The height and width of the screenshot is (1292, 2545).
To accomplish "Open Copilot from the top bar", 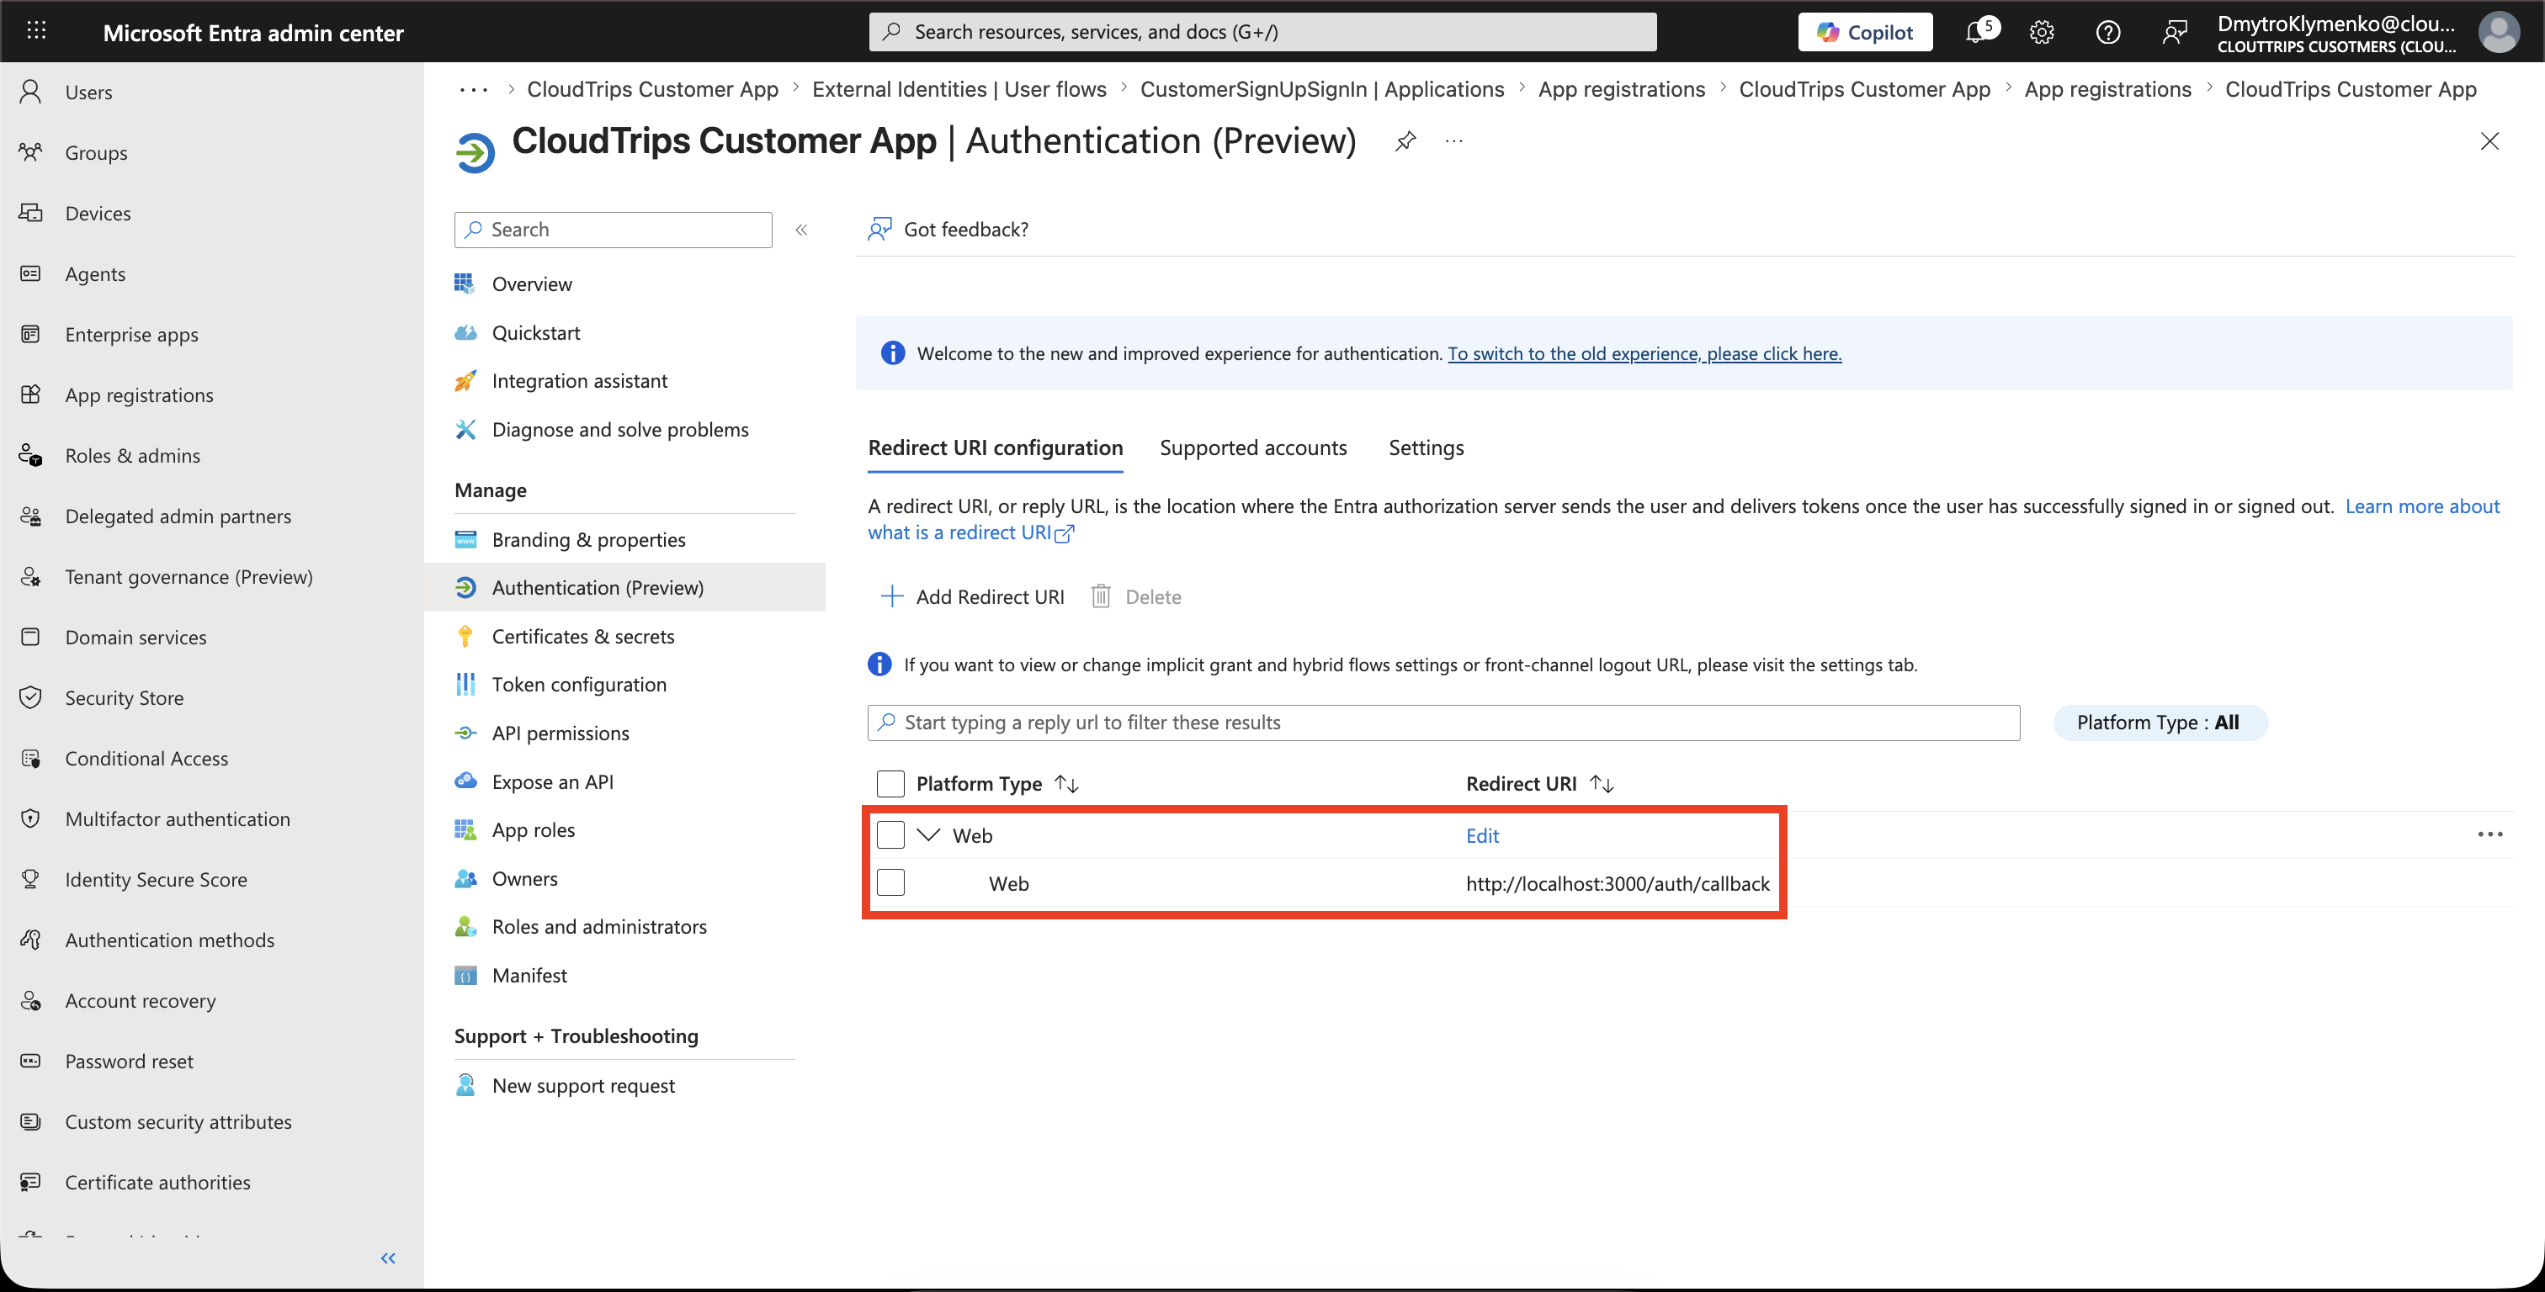I will tap(1865, 32).
